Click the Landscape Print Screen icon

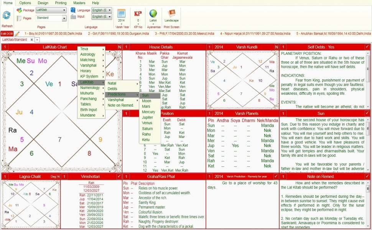[171, 13]
